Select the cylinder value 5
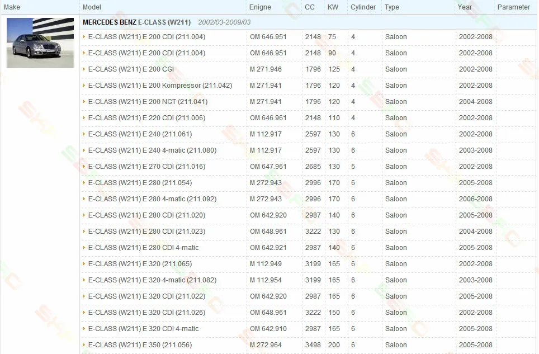 click(353, 166)
